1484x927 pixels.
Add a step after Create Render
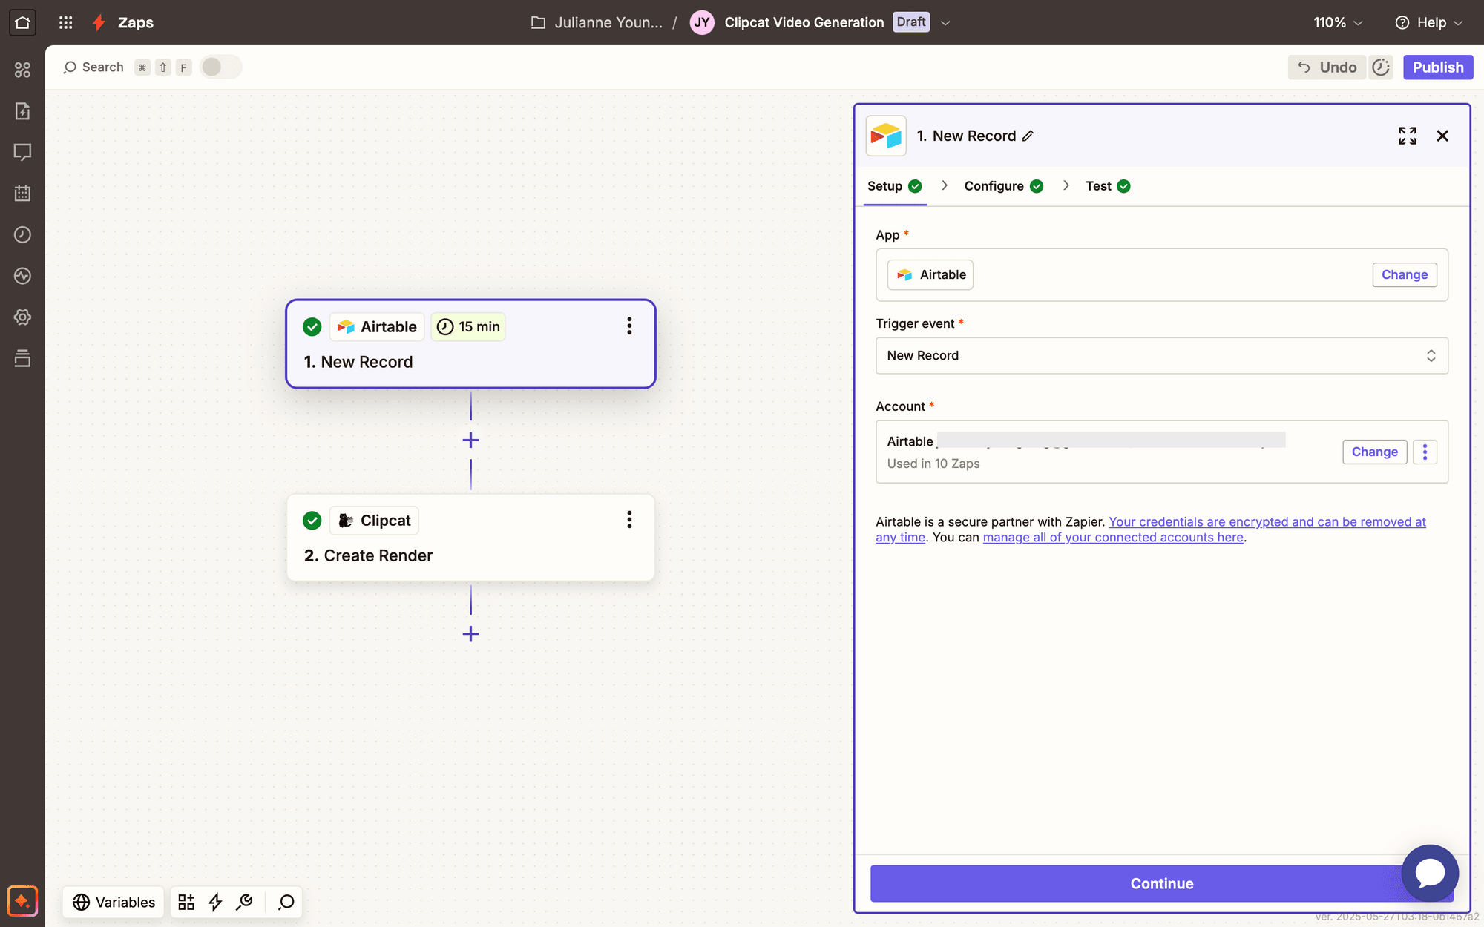pos(470,634)
